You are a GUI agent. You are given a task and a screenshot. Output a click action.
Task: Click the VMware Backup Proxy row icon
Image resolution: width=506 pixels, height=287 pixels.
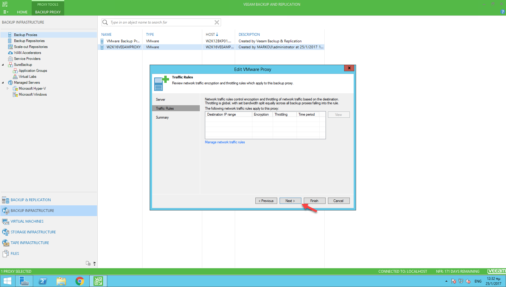pos(102,41)
